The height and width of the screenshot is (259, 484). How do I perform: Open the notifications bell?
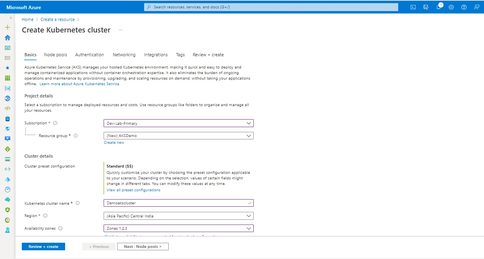[x=438, y=7]
